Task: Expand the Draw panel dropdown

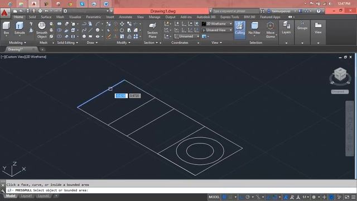Action: click(x=92, y=42)
